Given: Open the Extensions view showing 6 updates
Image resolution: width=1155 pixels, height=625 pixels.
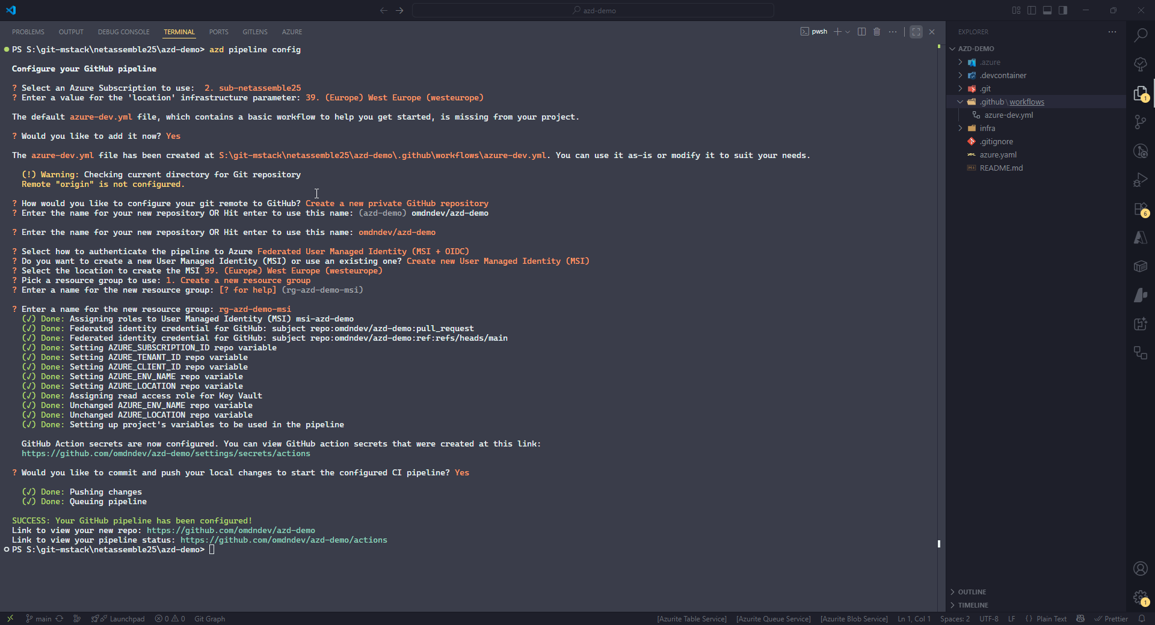Looking at the screenshot, I should click(x=1141, y=209).
